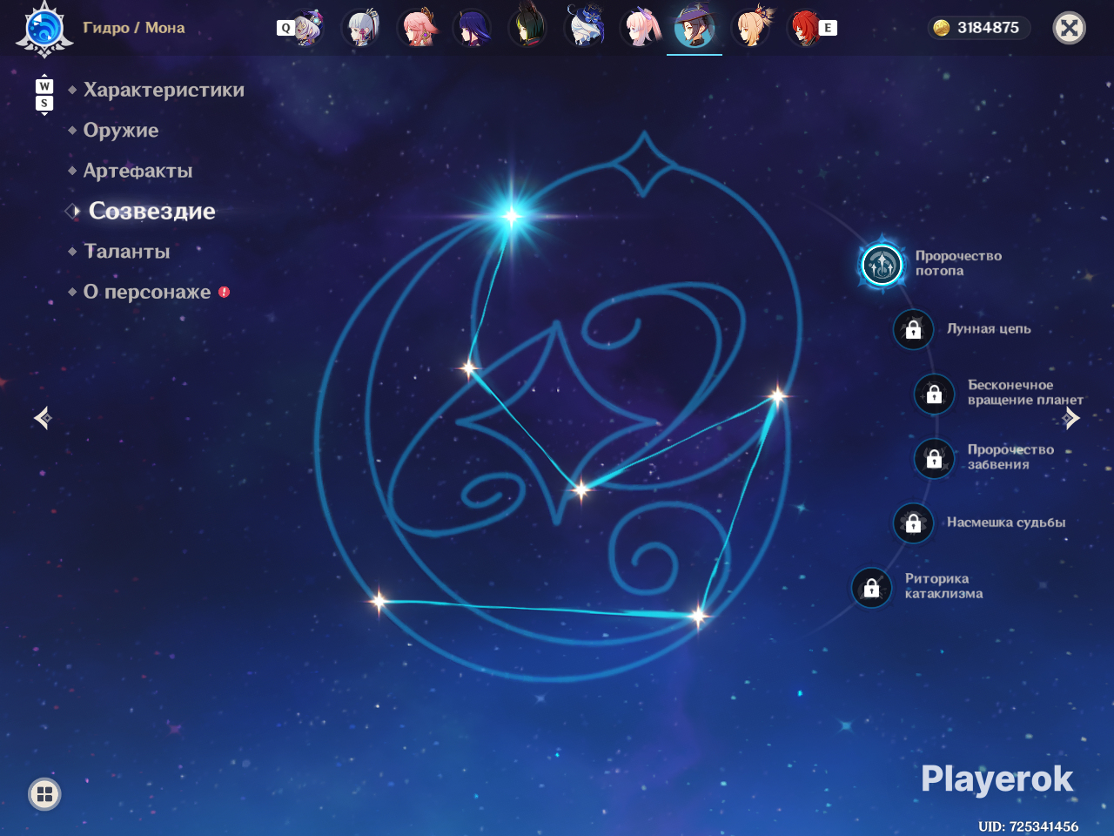Screen dimensions: 1114x836
Task: Choose the pink-haired fox-eared character avatar
Action: point(418,28)
